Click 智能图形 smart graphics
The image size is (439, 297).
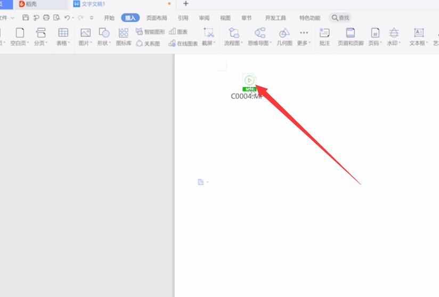150,31
